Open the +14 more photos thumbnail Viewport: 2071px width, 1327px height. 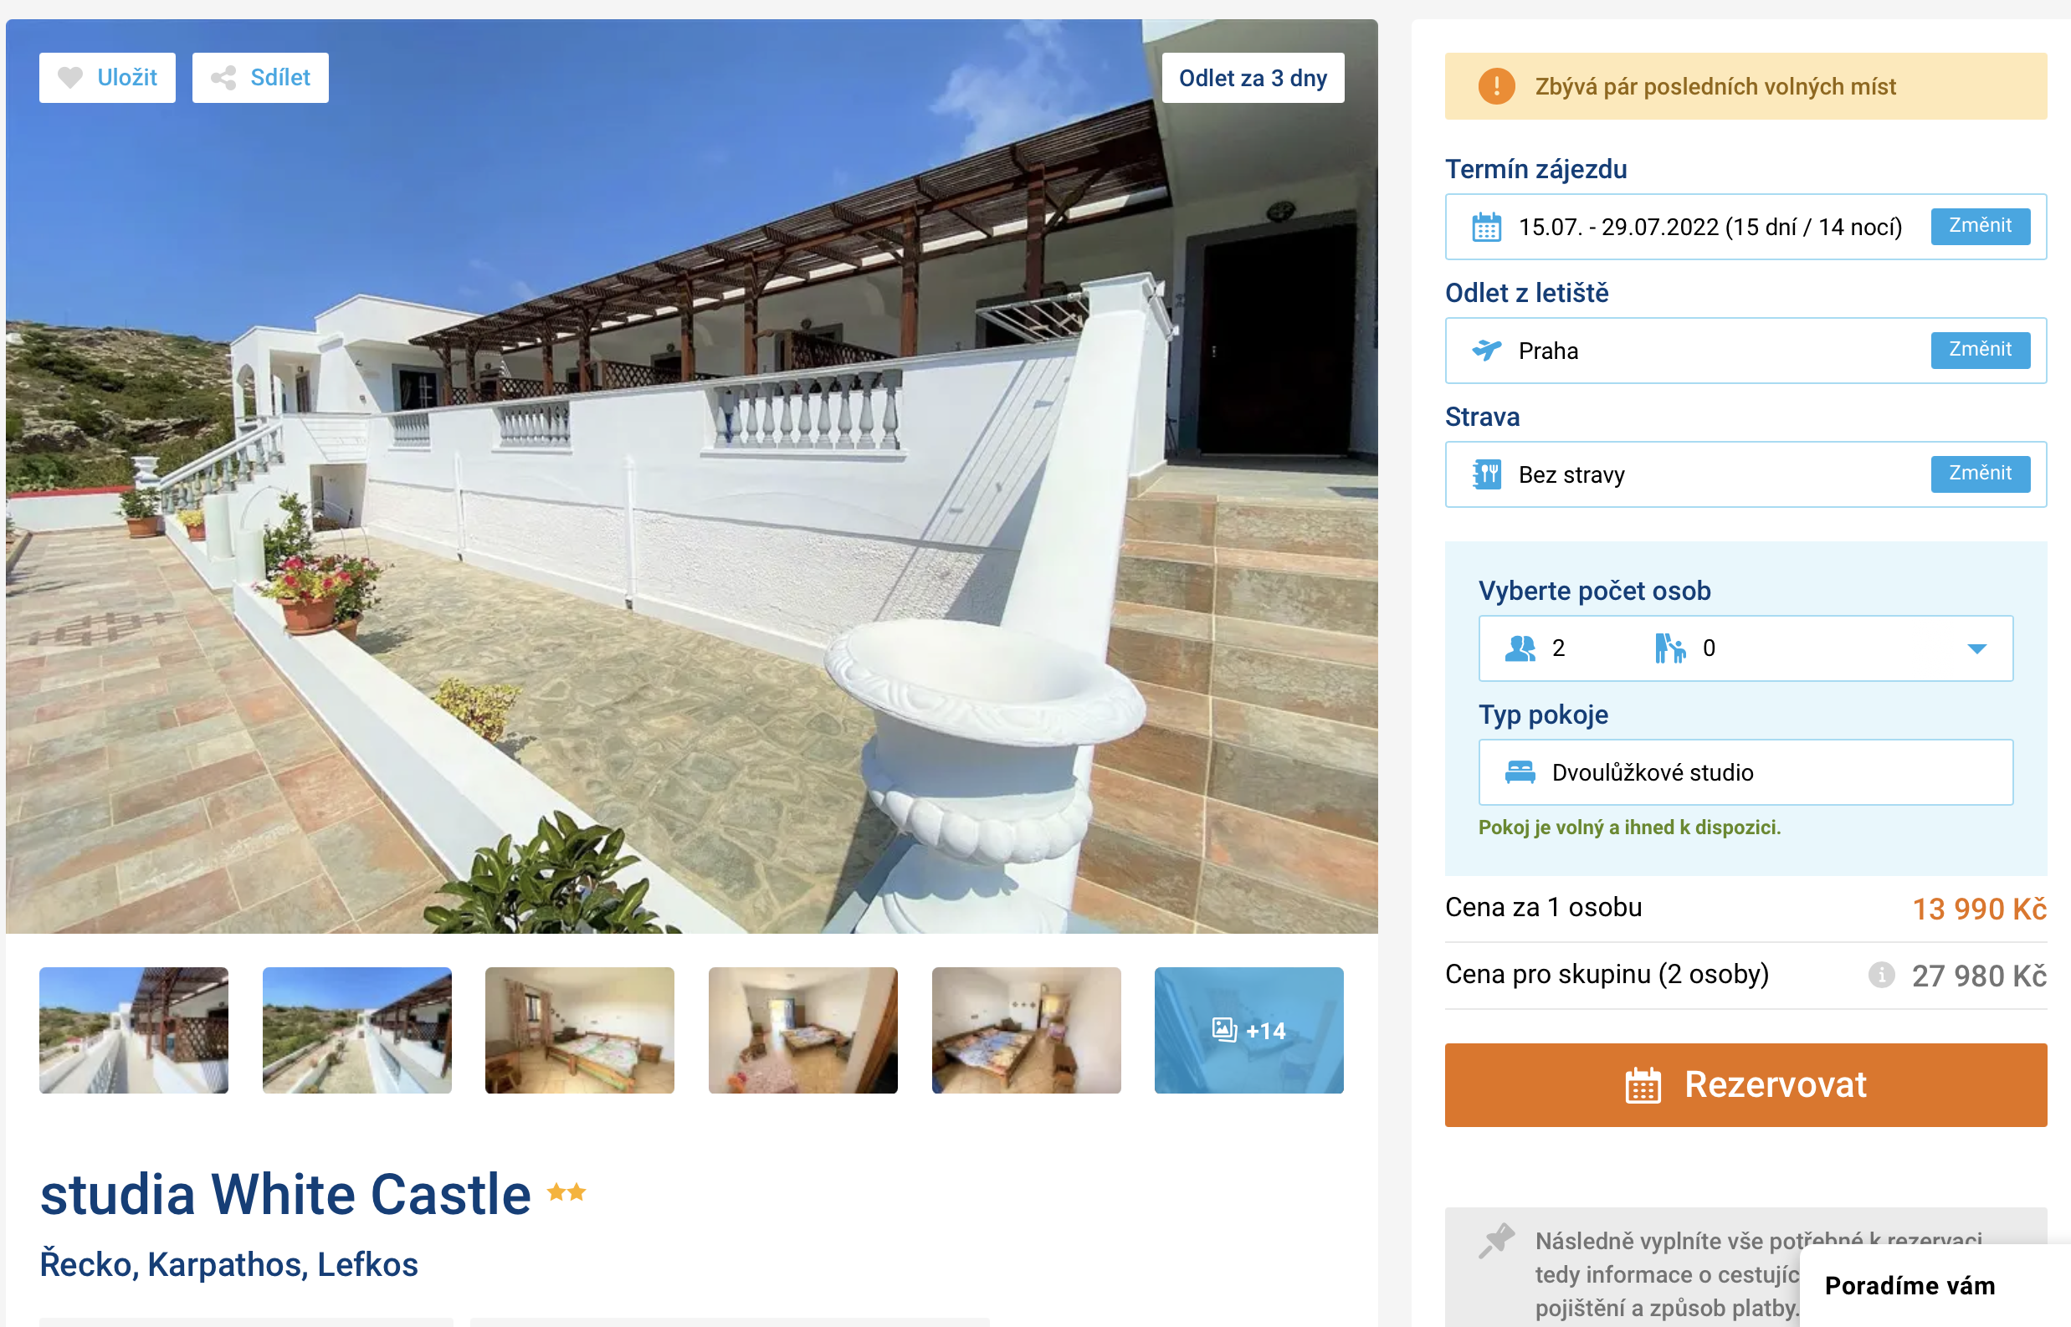click(1248, 1031)
